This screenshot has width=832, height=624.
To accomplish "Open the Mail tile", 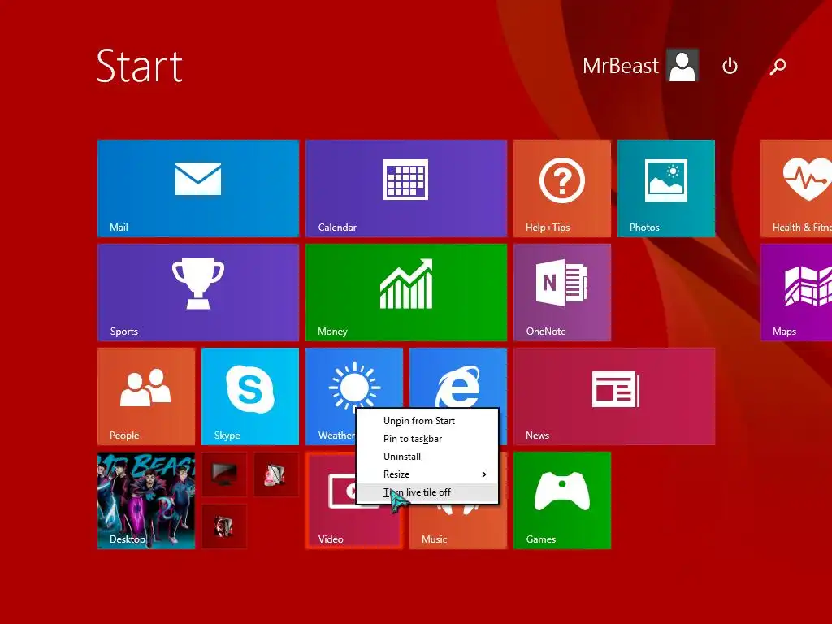I will pyautogui.click(x=198, y=188).
